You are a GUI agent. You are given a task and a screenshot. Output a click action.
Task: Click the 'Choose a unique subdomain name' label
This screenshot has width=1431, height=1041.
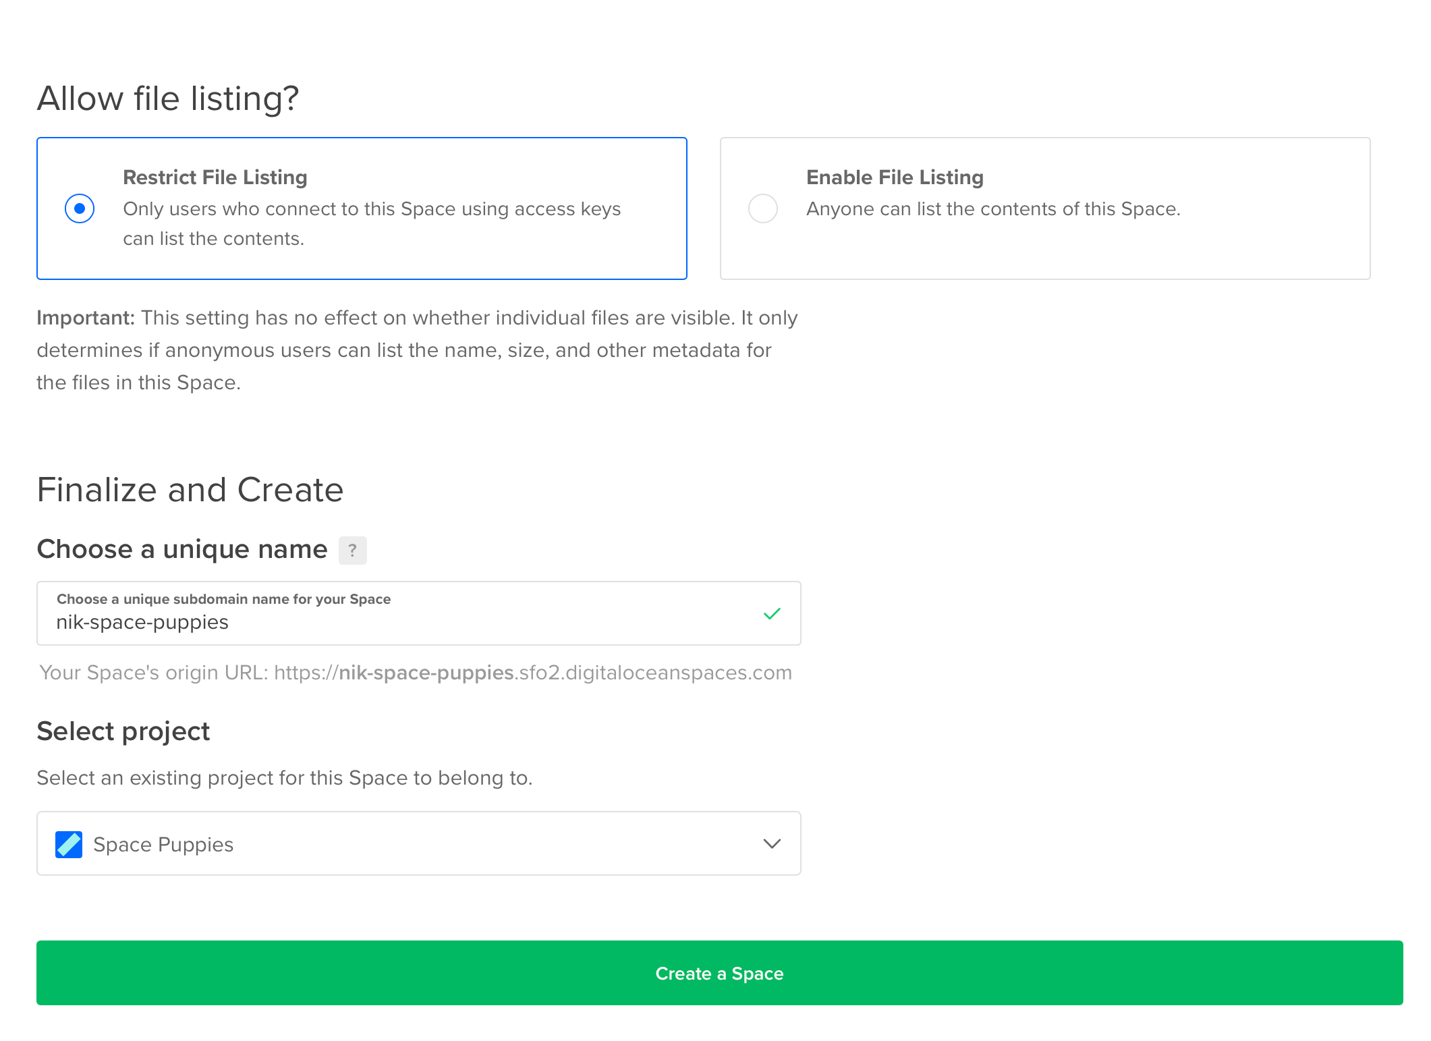point(223,599)
